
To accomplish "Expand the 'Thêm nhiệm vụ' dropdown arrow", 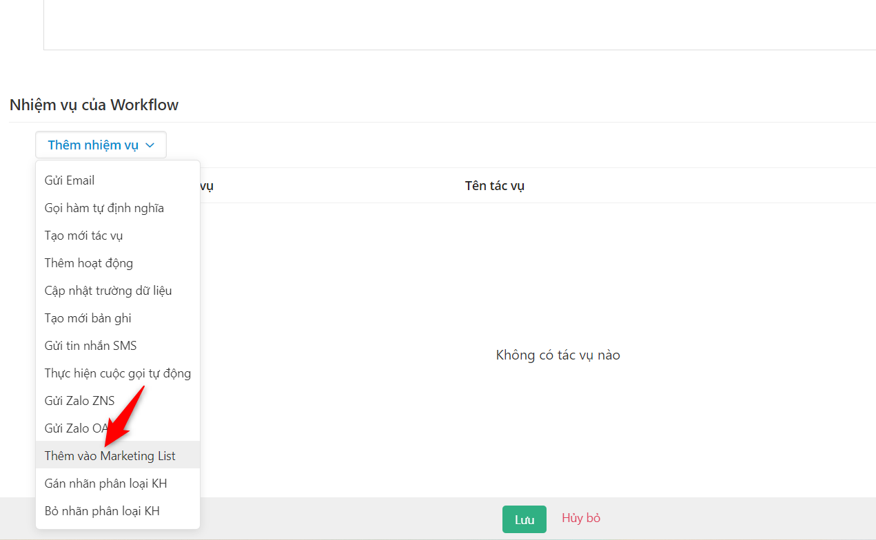I will coord(150,145).
